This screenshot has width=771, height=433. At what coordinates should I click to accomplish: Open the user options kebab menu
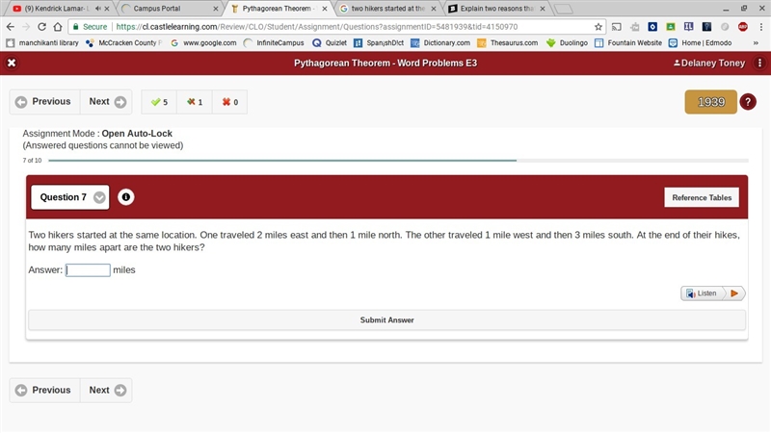pos(759,63)
